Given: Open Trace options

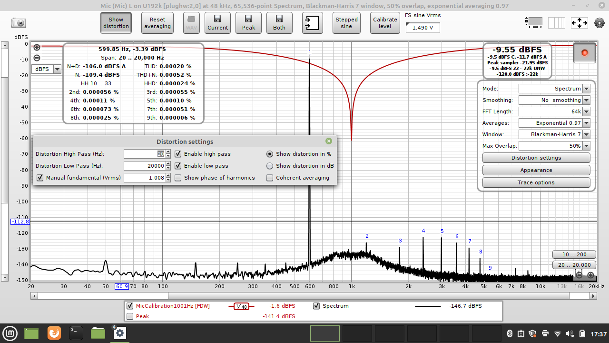Looking at the screenshot, I should [536, 182].
